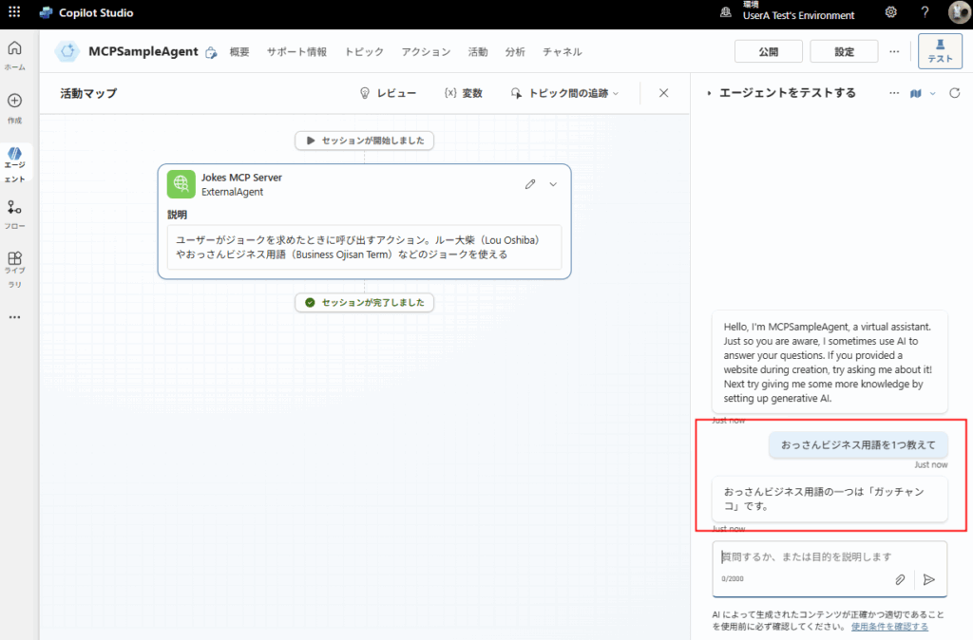Click the Hello greeting message bubble
This screenshot has height=640, width=973.
click(x=830, y=362)
